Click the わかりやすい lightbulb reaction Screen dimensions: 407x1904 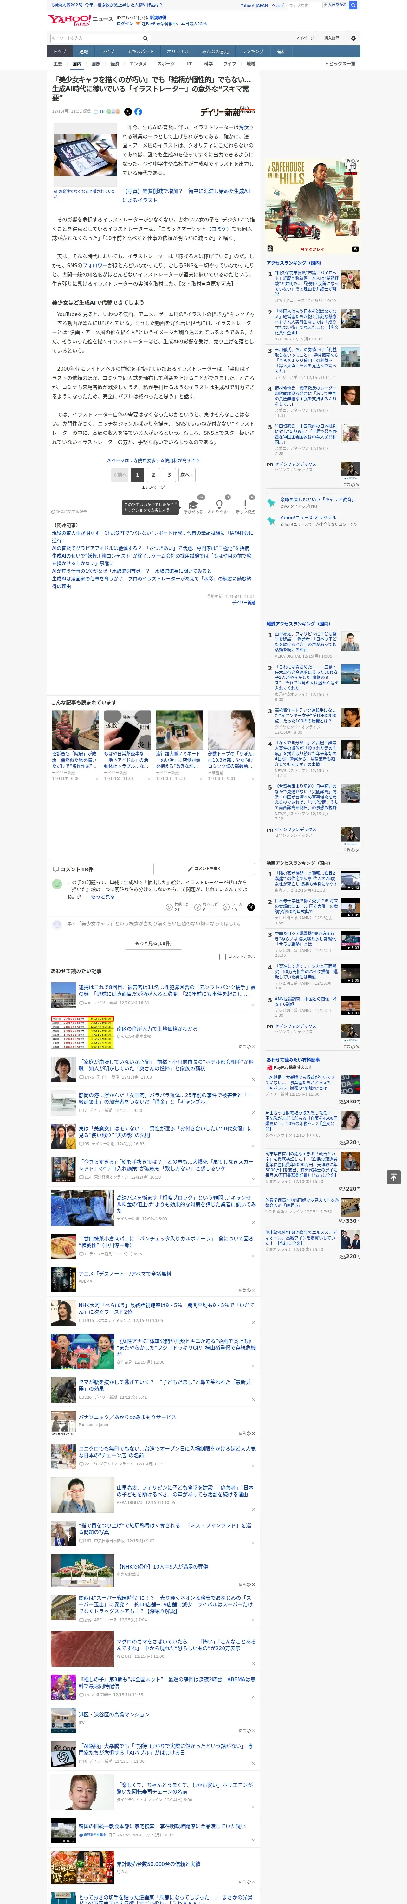[219, 506]
